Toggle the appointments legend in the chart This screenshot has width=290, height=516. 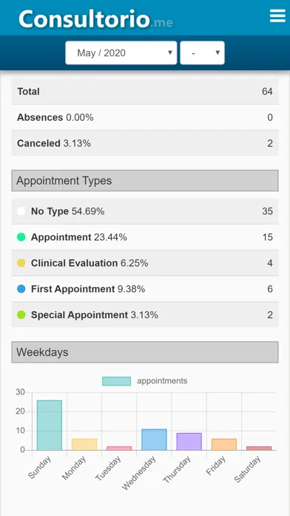pyautogui.click(x=145, y=381)
